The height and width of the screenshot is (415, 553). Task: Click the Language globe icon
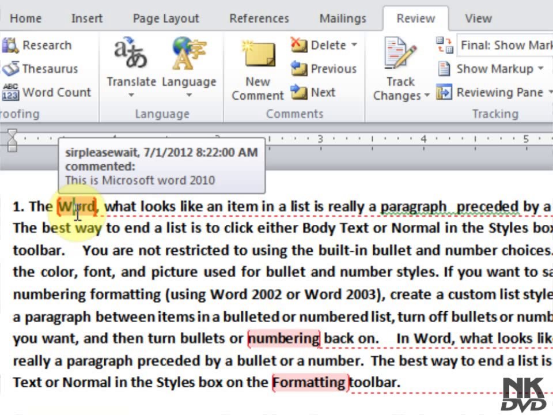click(189, 52)
